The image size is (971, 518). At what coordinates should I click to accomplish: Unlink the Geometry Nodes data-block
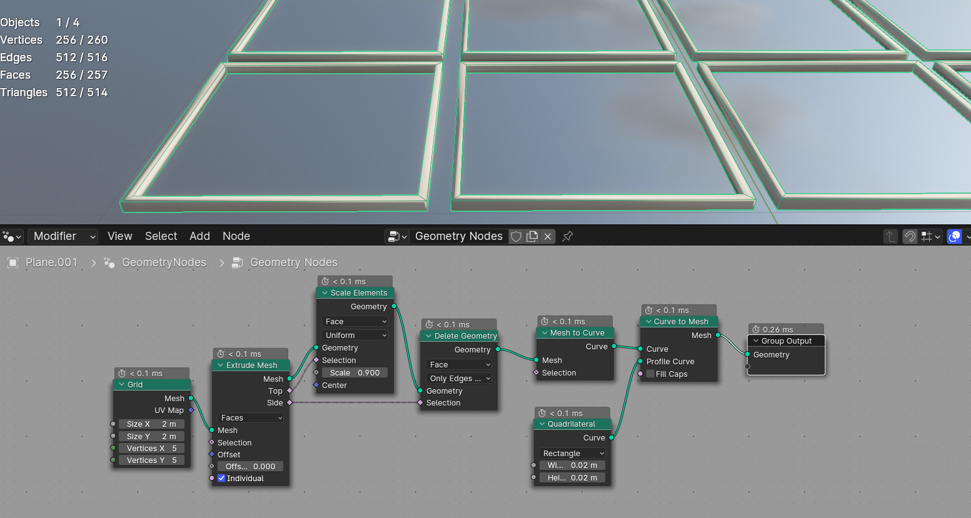(548, 236)
